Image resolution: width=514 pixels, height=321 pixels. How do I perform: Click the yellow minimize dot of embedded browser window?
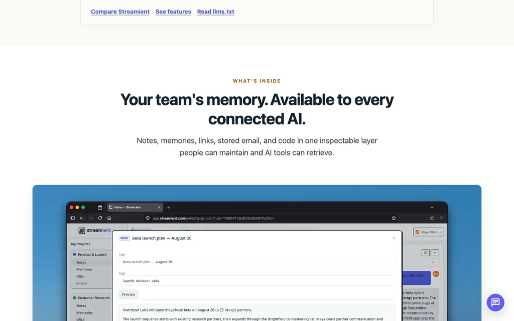(77, 207)
